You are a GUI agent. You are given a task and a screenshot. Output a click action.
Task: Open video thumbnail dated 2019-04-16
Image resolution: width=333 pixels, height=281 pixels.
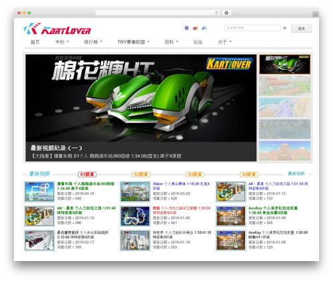coord(39,192)
